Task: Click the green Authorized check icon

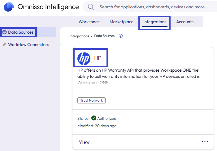Action: coord(94,118)
